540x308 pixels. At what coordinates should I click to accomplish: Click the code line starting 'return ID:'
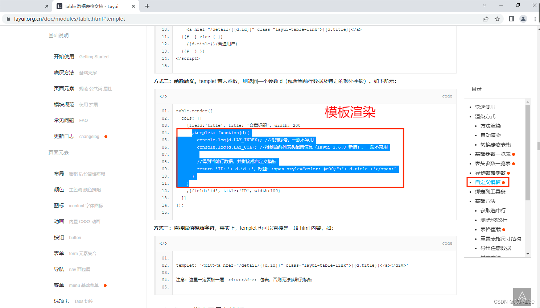point(297,169)
